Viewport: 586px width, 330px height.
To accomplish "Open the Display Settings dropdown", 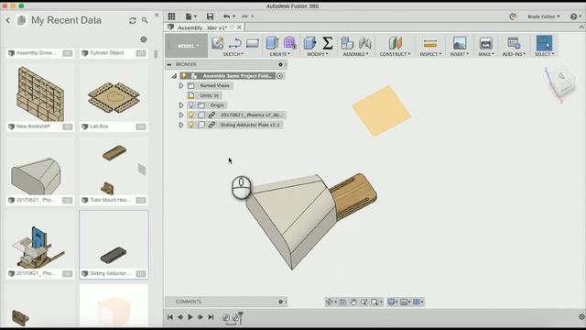I will coord(393,302).
